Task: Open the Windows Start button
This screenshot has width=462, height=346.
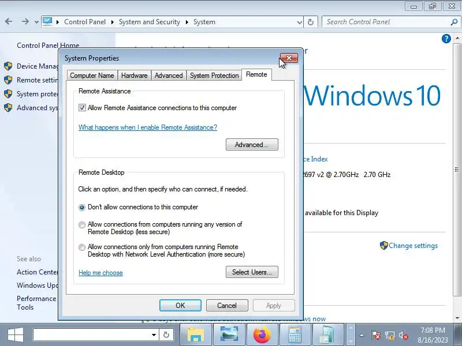Action: pos(16,335)
